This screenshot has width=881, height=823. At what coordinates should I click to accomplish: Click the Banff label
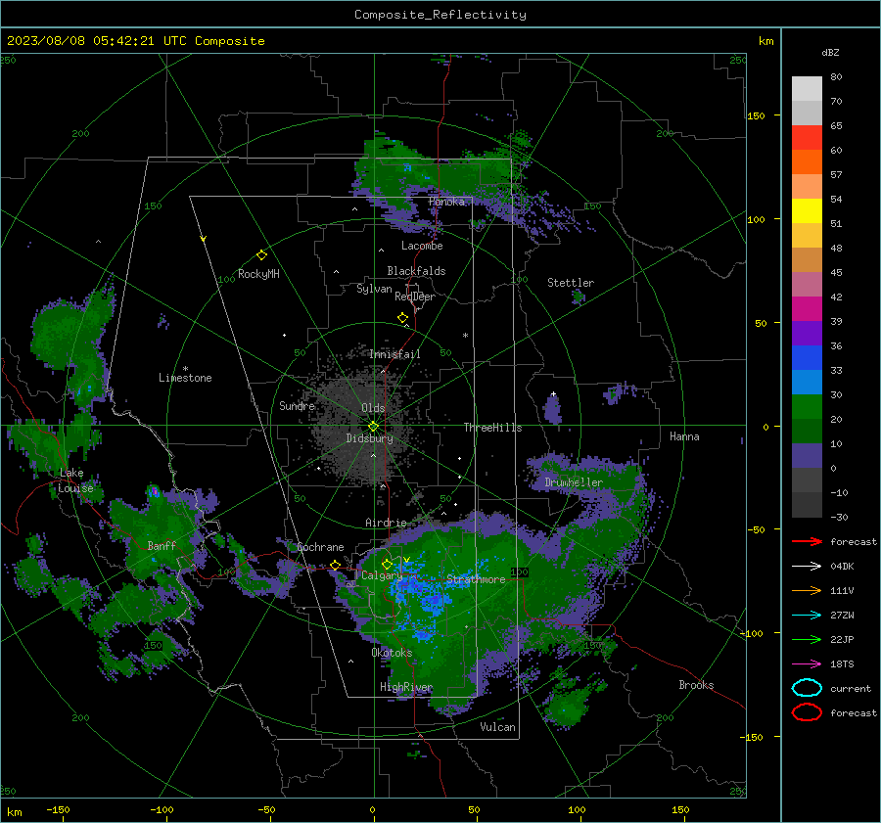click(162, 545)
